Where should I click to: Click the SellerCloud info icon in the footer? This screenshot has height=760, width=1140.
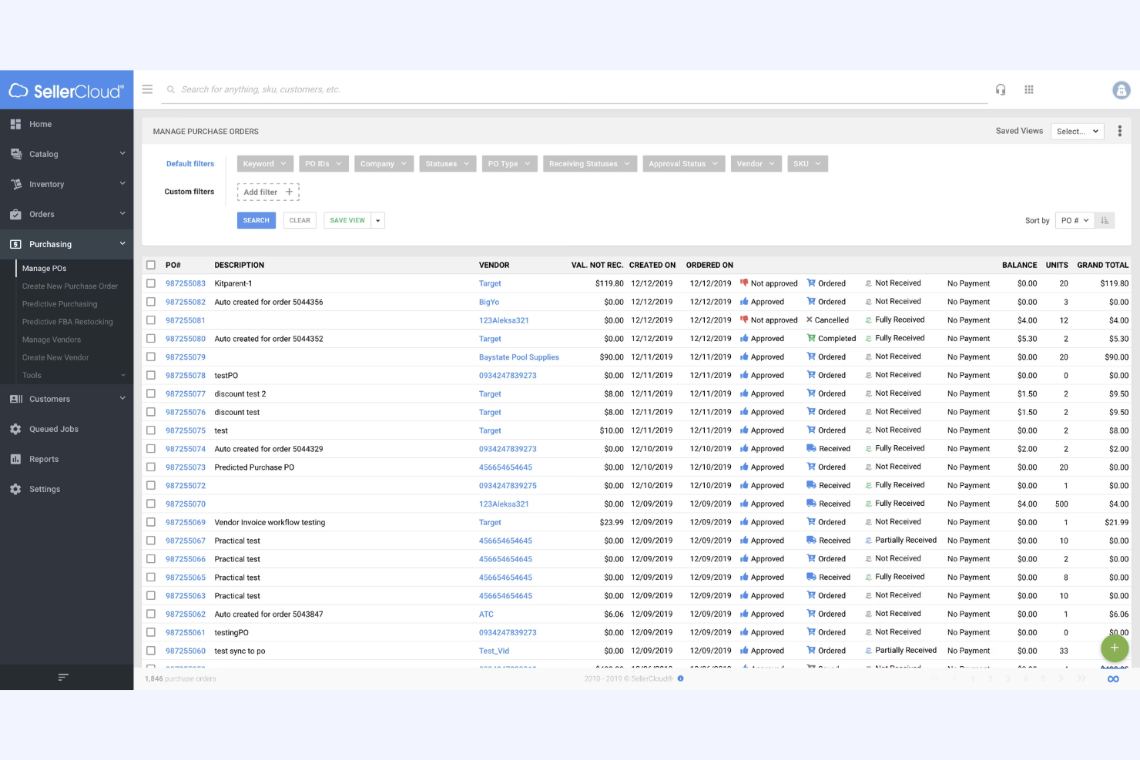point(680,679)
